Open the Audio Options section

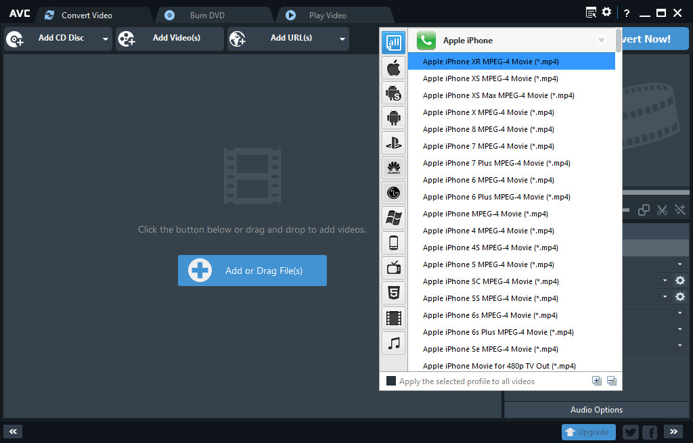coord(596,409)
